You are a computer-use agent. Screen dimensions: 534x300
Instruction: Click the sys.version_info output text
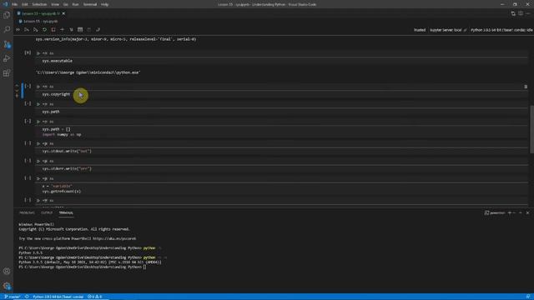[x=116, y=39]
